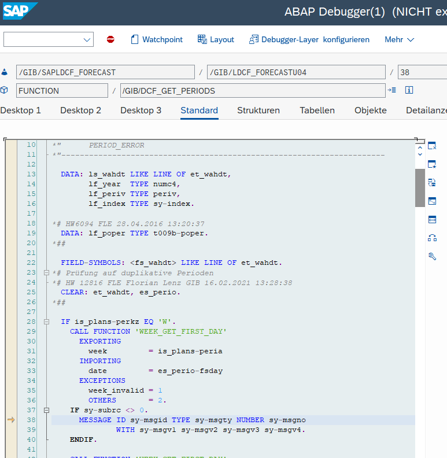This screenshot has width=447, height=458.
Task: Click the wrench services-of-tool icon
Action: [431, 256]
